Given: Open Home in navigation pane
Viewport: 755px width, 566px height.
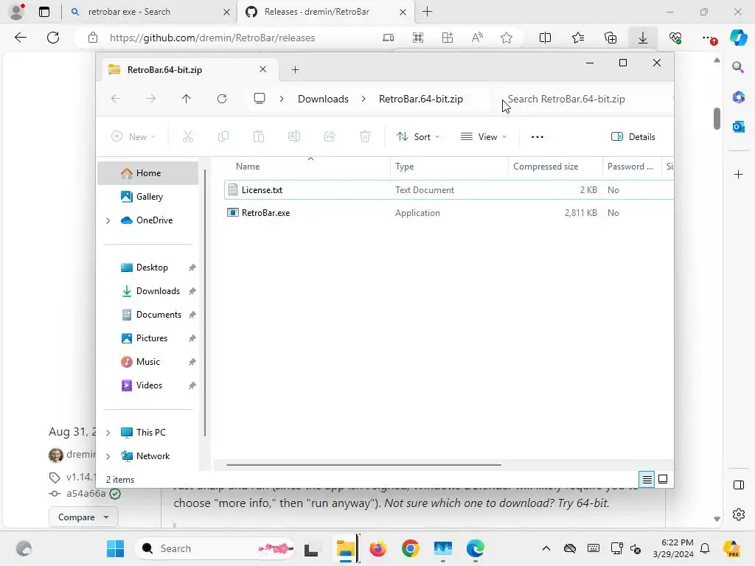Looking at the screenshot, I should 147,172.
